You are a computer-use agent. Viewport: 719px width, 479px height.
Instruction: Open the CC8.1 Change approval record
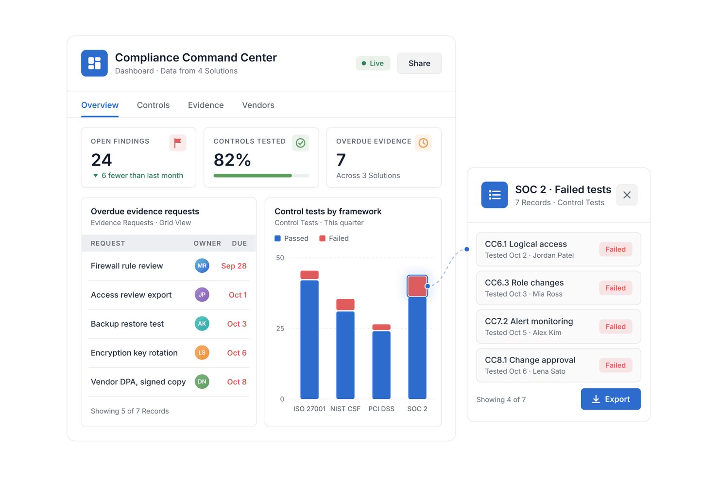point(559,365)
